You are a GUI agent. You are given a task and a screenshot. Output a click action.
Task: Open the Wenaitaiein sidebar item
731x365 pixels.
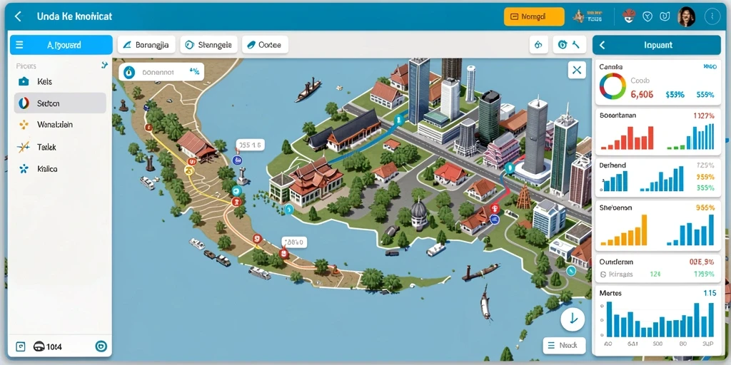(61, 125)
